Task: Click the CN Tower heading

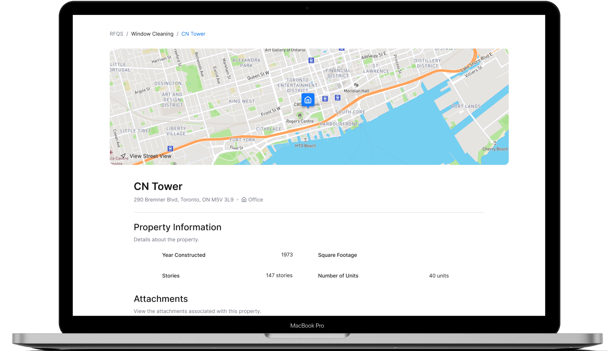Action: click(x=158, y=186)
